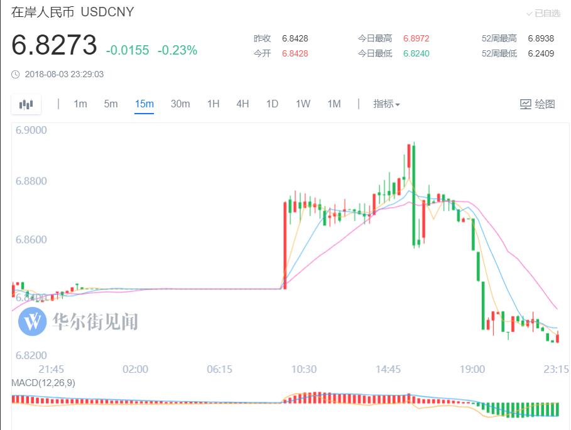Select the 1M monthly chart
Viewport: 571px width, 430px height.
[x=334, y=104]
